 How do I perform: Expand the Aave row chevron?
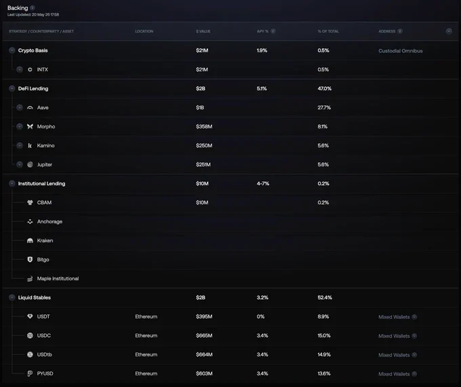[x=20, y=107]
